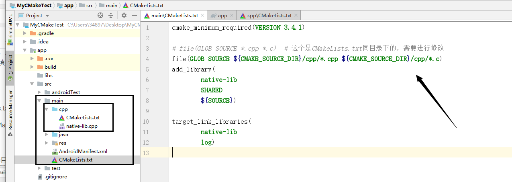Viewport: 512px width, 182px height.
Task: Hide the Project panel with minus icon
Action: pos(134,16)
